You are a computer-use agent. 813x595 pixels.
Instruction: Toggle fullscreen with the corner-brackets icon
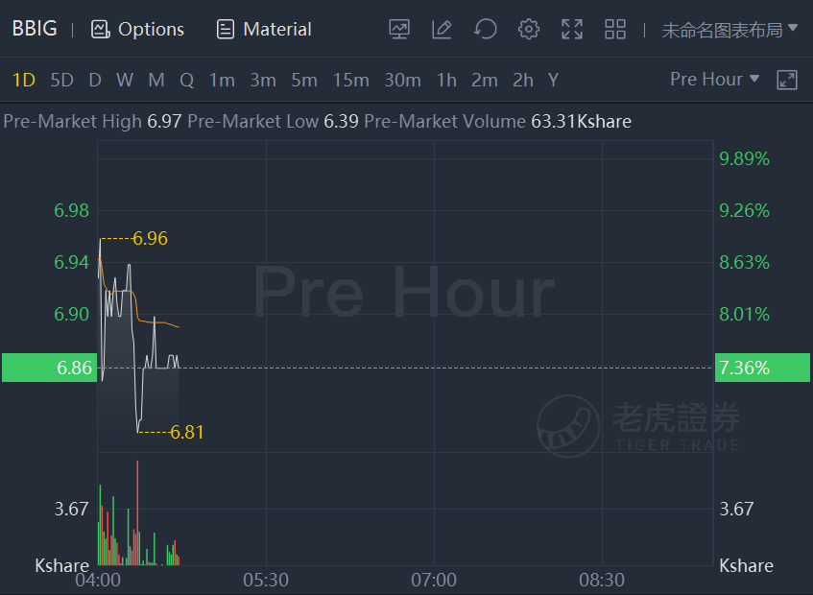coord(572,29)
